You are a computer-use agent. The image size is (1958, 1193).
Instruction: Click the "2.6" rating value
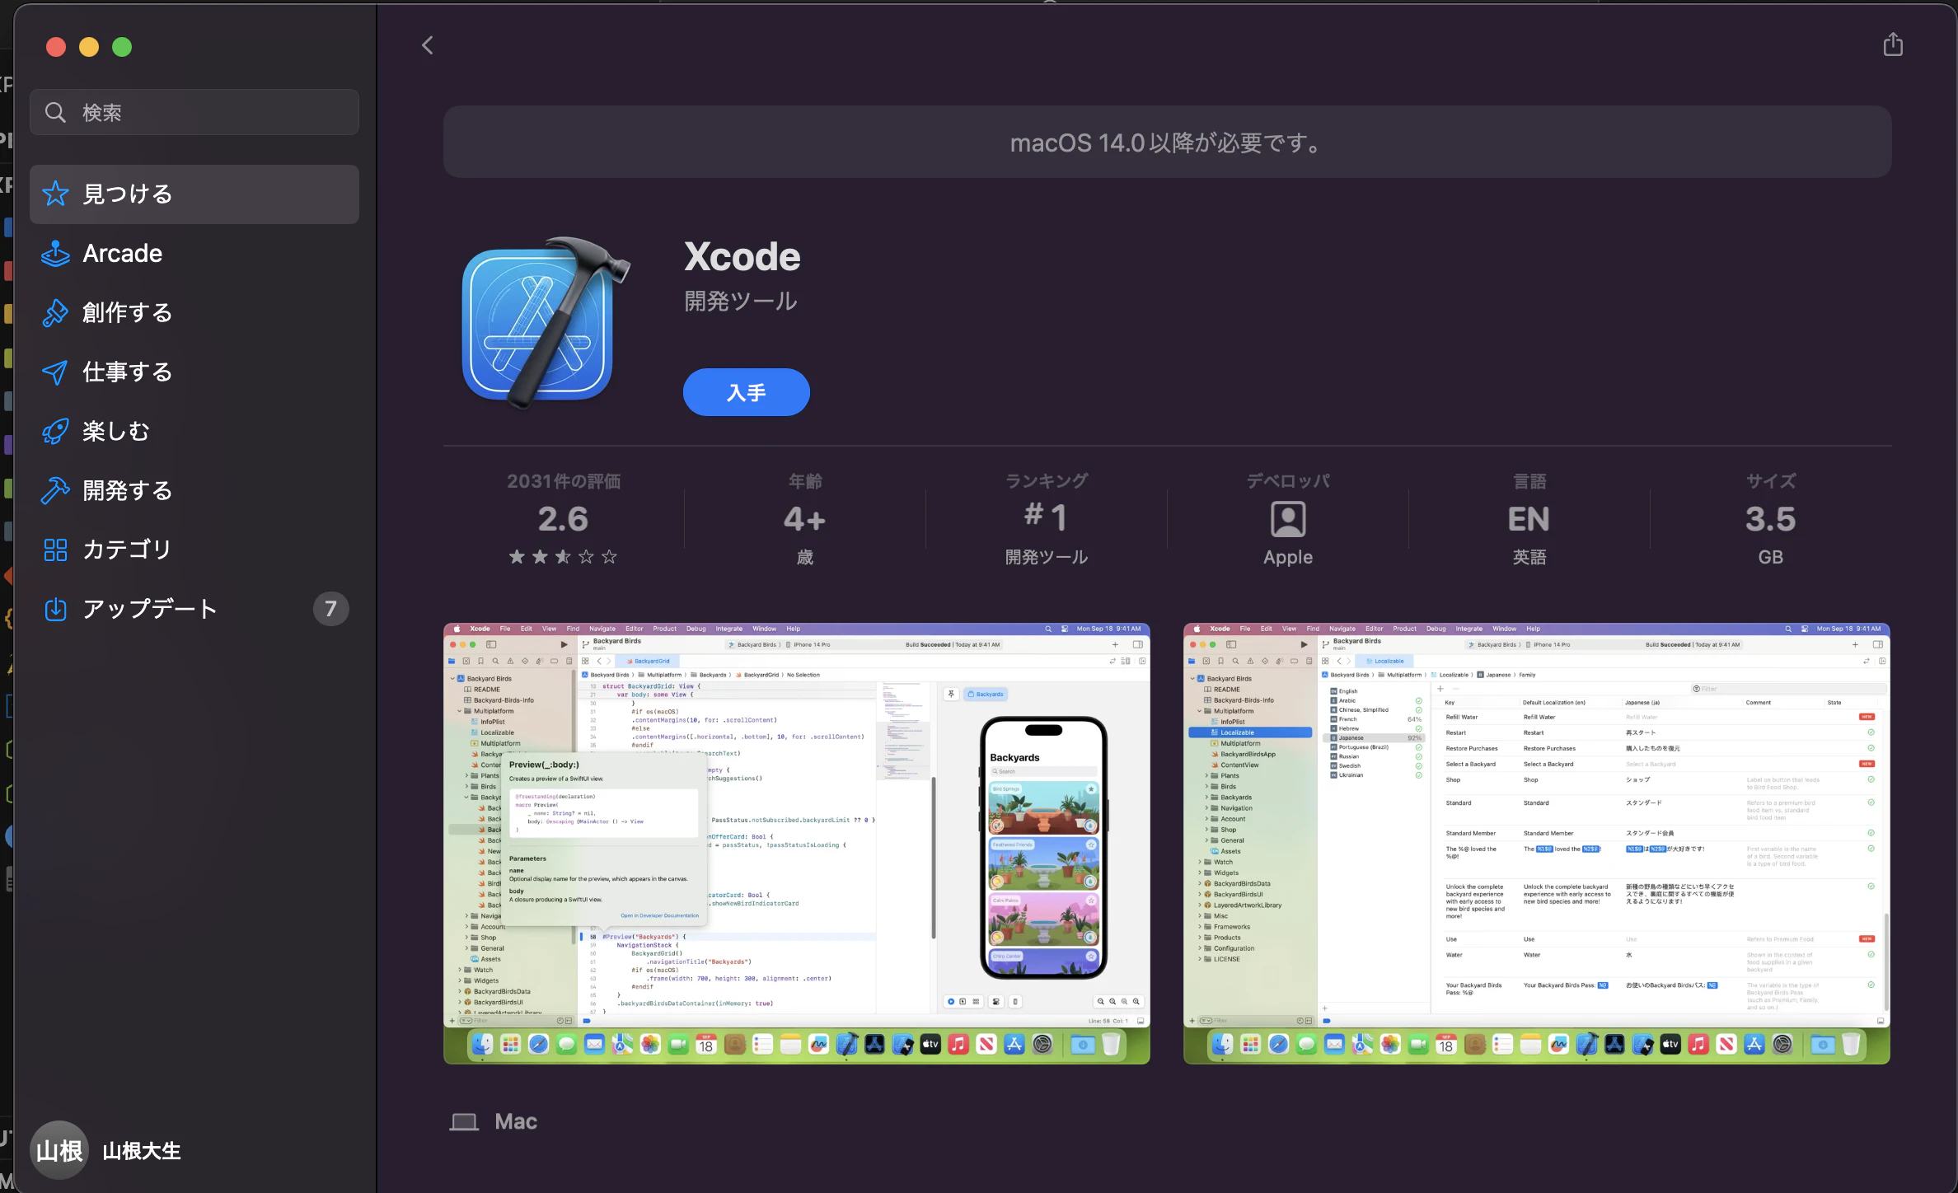563,519
